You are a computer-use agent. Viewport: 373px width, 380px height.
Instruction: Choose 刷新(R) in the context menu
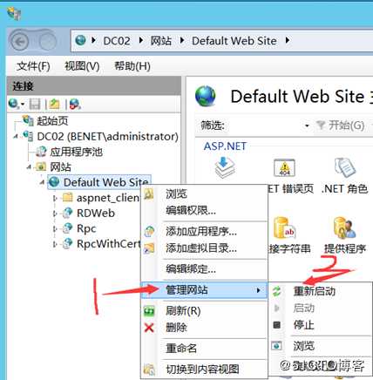click(204, 311)
